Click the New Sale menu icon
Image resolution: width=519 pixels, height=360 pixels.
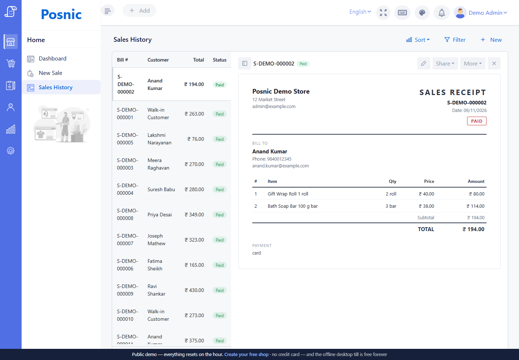(x=31, y=73)
